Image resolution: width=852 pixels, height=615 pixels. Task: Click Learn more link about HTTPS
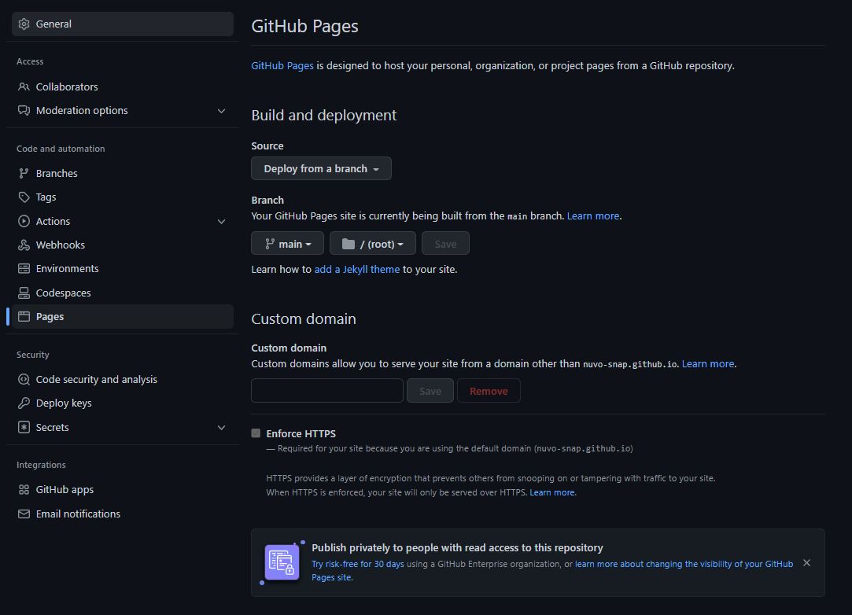tap(552, 493)
